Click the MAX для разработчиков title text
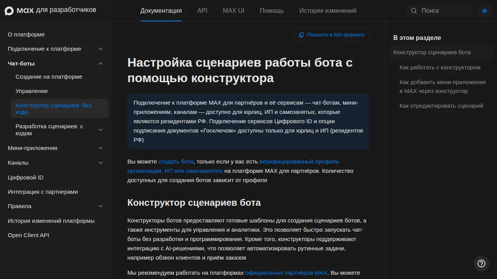This screenshot has width=497, height=279. pyautogui.click(x=57, y=10)
